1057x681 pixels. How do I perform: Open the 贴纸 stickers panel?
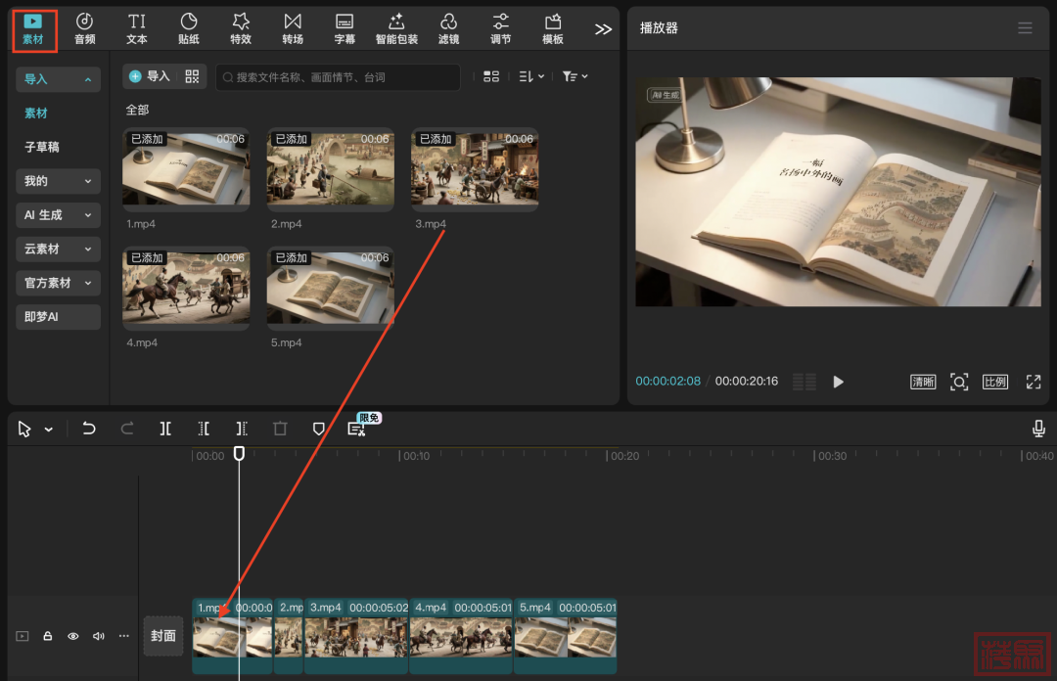pyautogui.click(x=189, y=28)
